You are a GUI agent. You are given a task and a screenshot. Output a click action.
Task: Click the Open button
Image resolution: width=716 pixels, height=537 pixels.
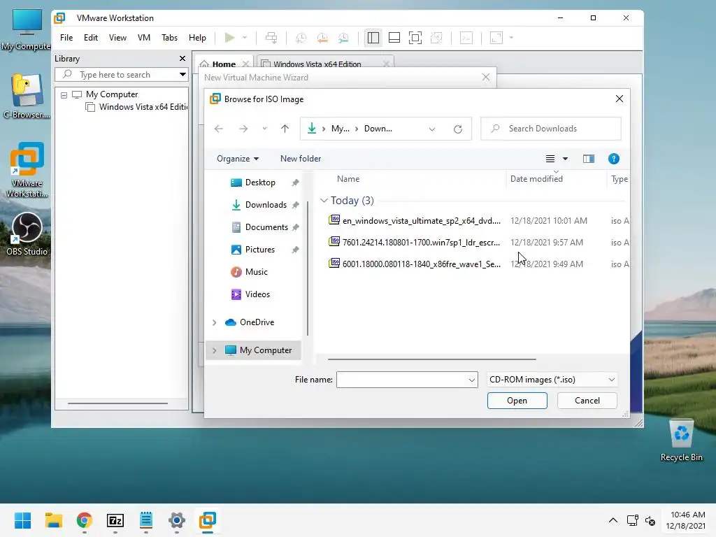click(517, 401)
